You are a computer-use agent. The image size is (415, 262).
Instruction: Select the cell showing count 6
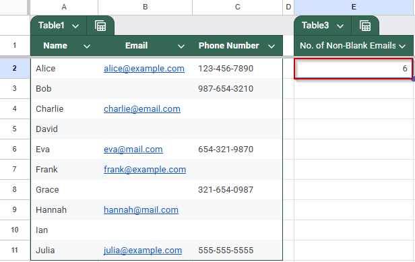tap(353, 69)
